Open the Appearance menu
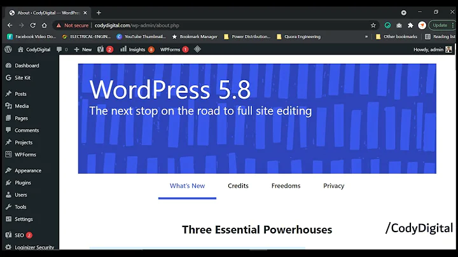The height and width of the screenshot is (257, 458). point(29,170)
